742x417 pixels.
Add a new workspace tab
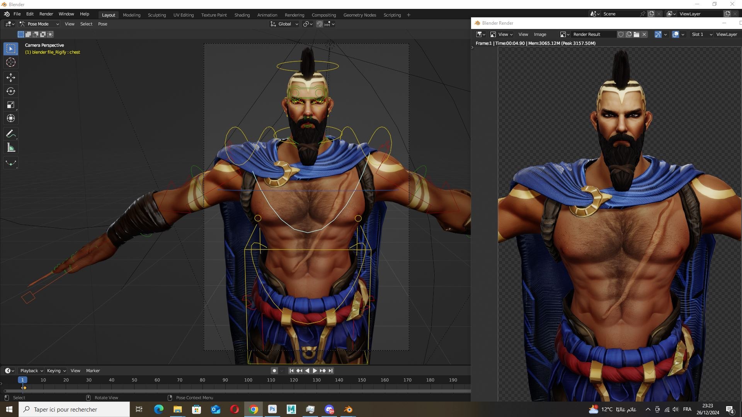tap(408, 15)
